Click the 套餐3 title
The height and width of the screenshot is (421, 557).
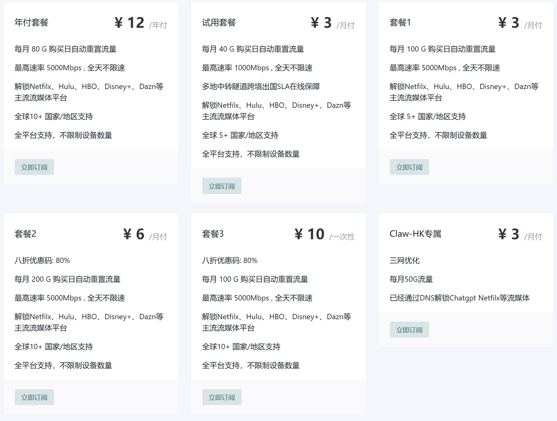(x=213, y=234)
